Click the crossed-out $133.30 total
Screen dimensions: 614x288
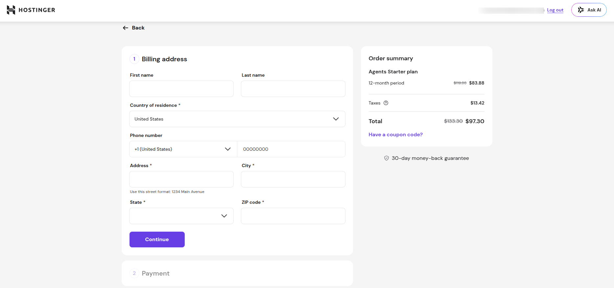[x=453, y=121]
